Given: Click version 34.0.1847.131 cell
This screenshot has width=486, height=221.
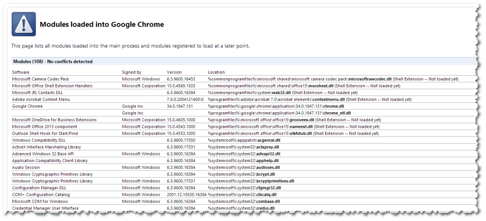Looking at the screenshot, I should 179,106.
